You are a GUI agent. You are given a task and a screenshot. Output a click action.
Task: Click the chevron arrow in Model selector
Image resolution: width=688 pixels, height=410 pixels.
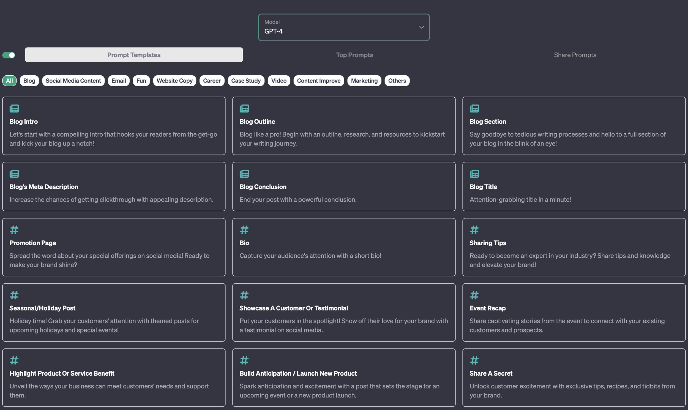click(421, 27)
